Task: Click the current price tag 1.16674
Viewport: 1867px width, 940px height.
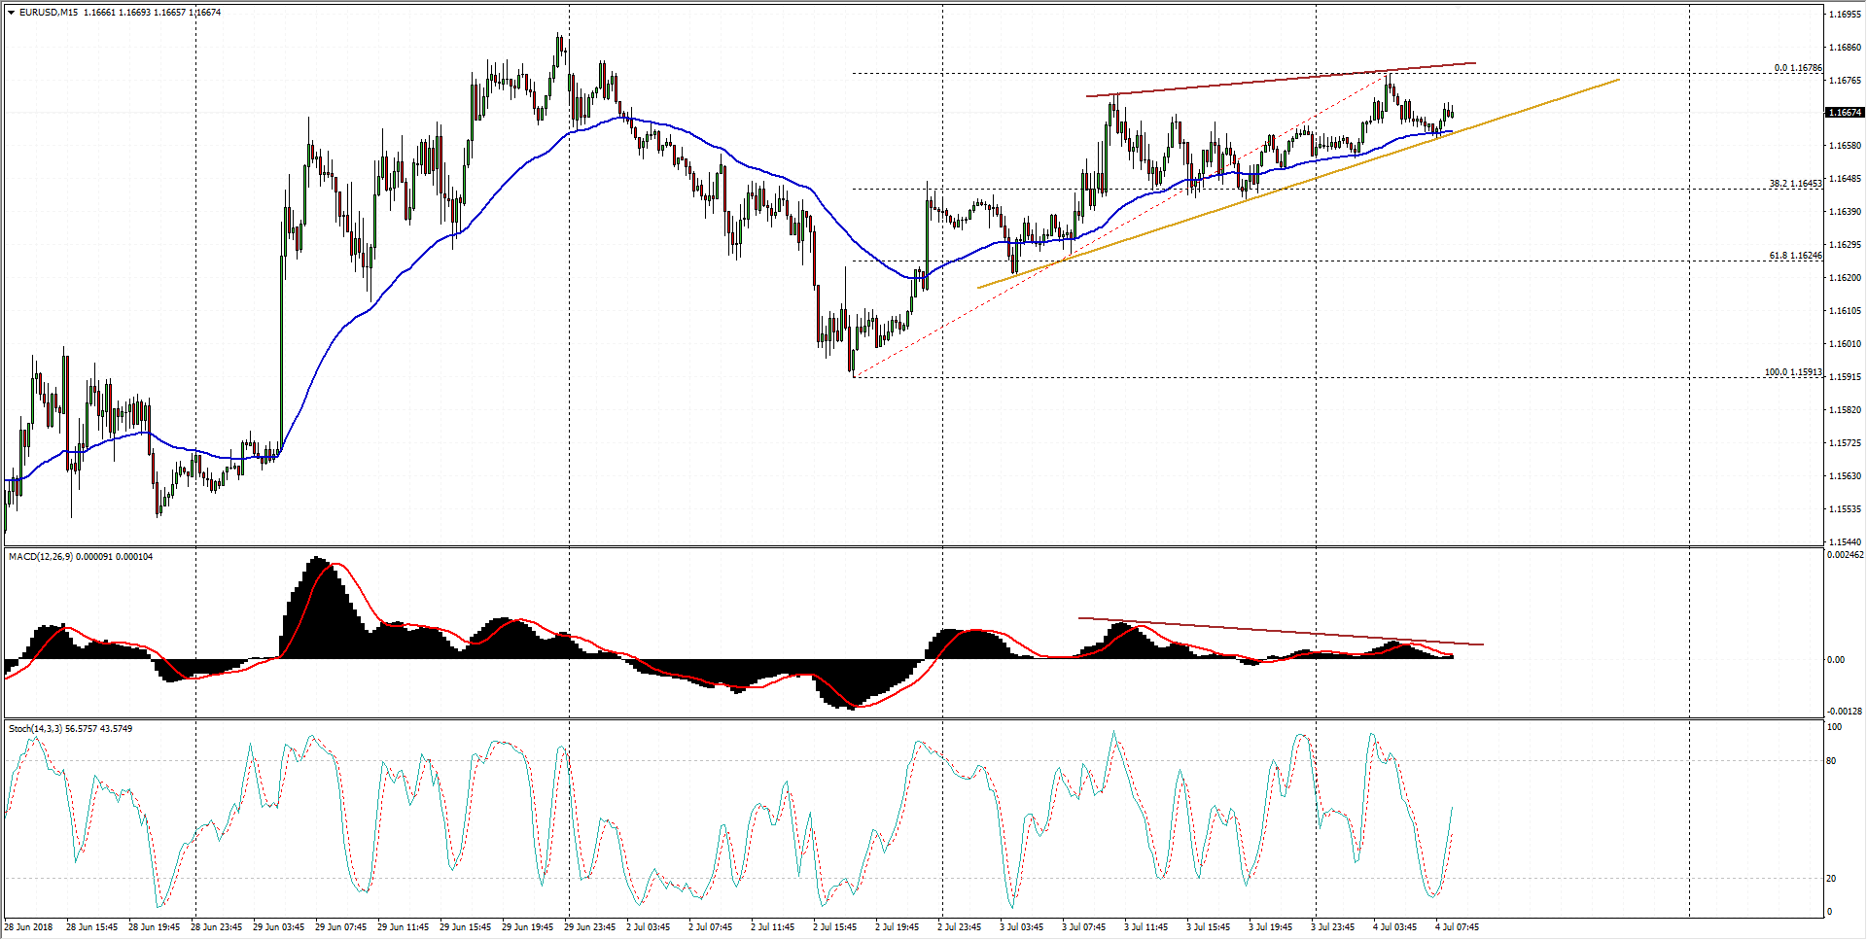Action: (x=1844, y=113)
